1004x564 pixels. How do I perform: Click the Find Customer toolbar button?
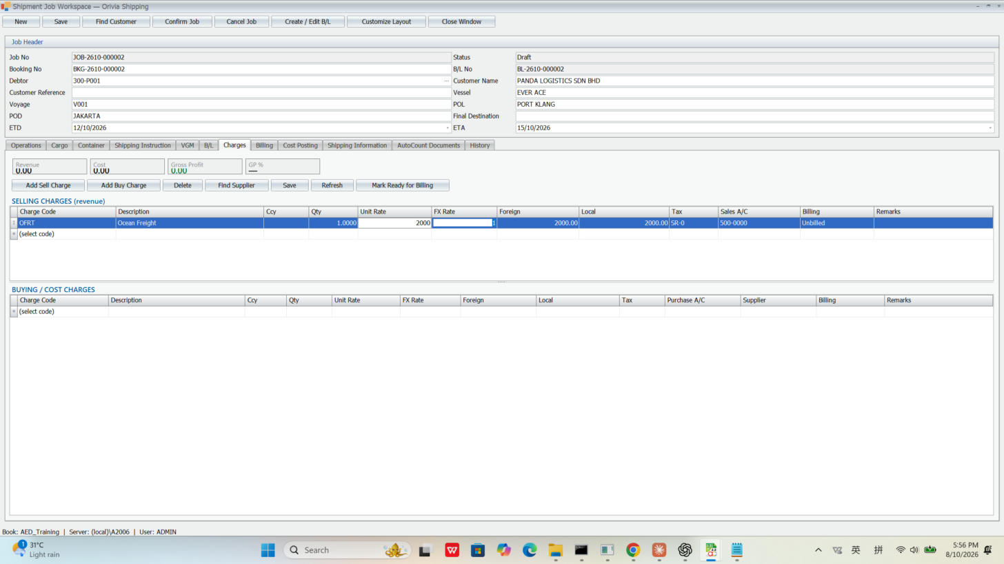pyautogui.click(x=116, y=21)
